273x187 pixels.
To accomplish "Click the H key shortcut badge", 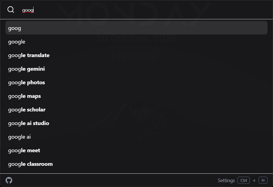I will (x=263, y=180).
